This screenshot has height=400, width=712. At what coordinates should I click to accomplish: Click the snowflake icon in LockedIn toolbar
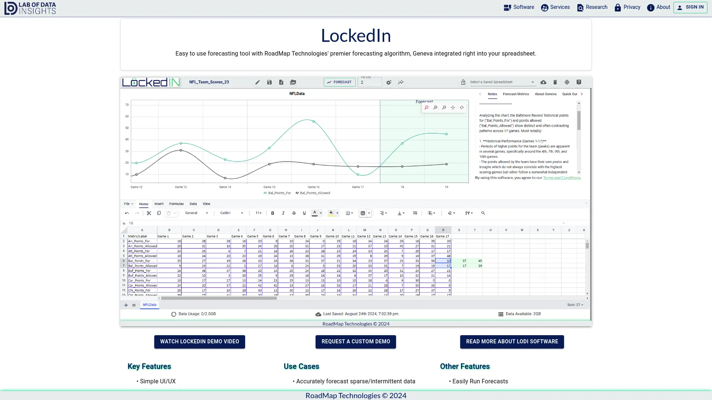tap(567, 82)
